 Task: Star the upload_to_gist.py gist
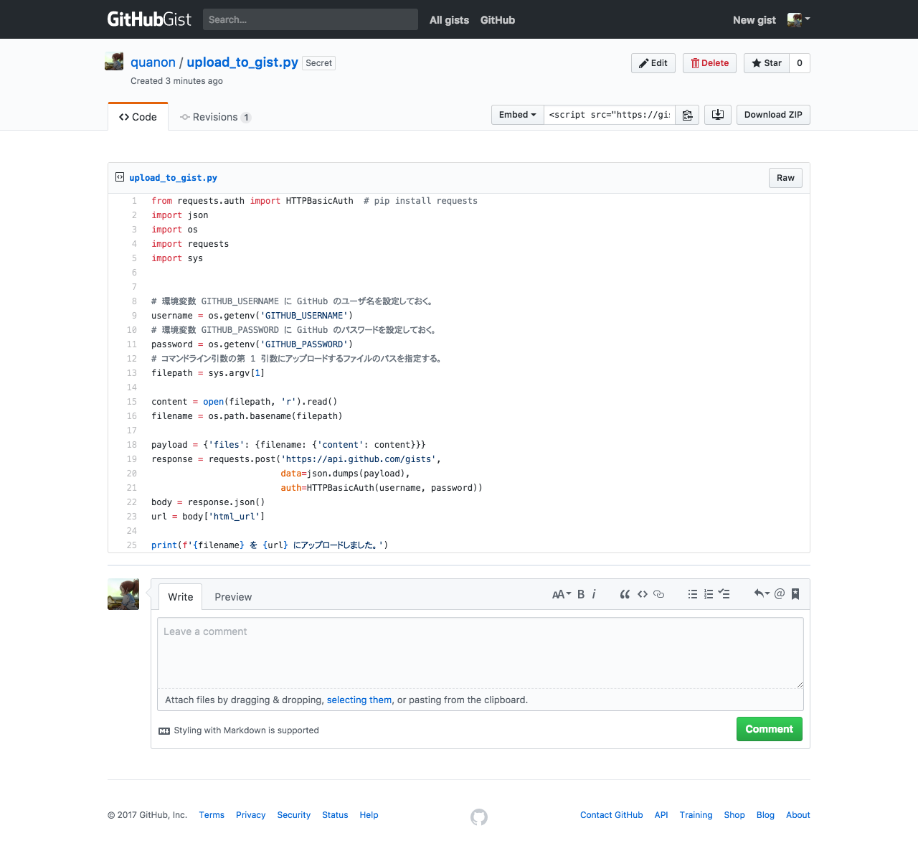pos(766,63)
